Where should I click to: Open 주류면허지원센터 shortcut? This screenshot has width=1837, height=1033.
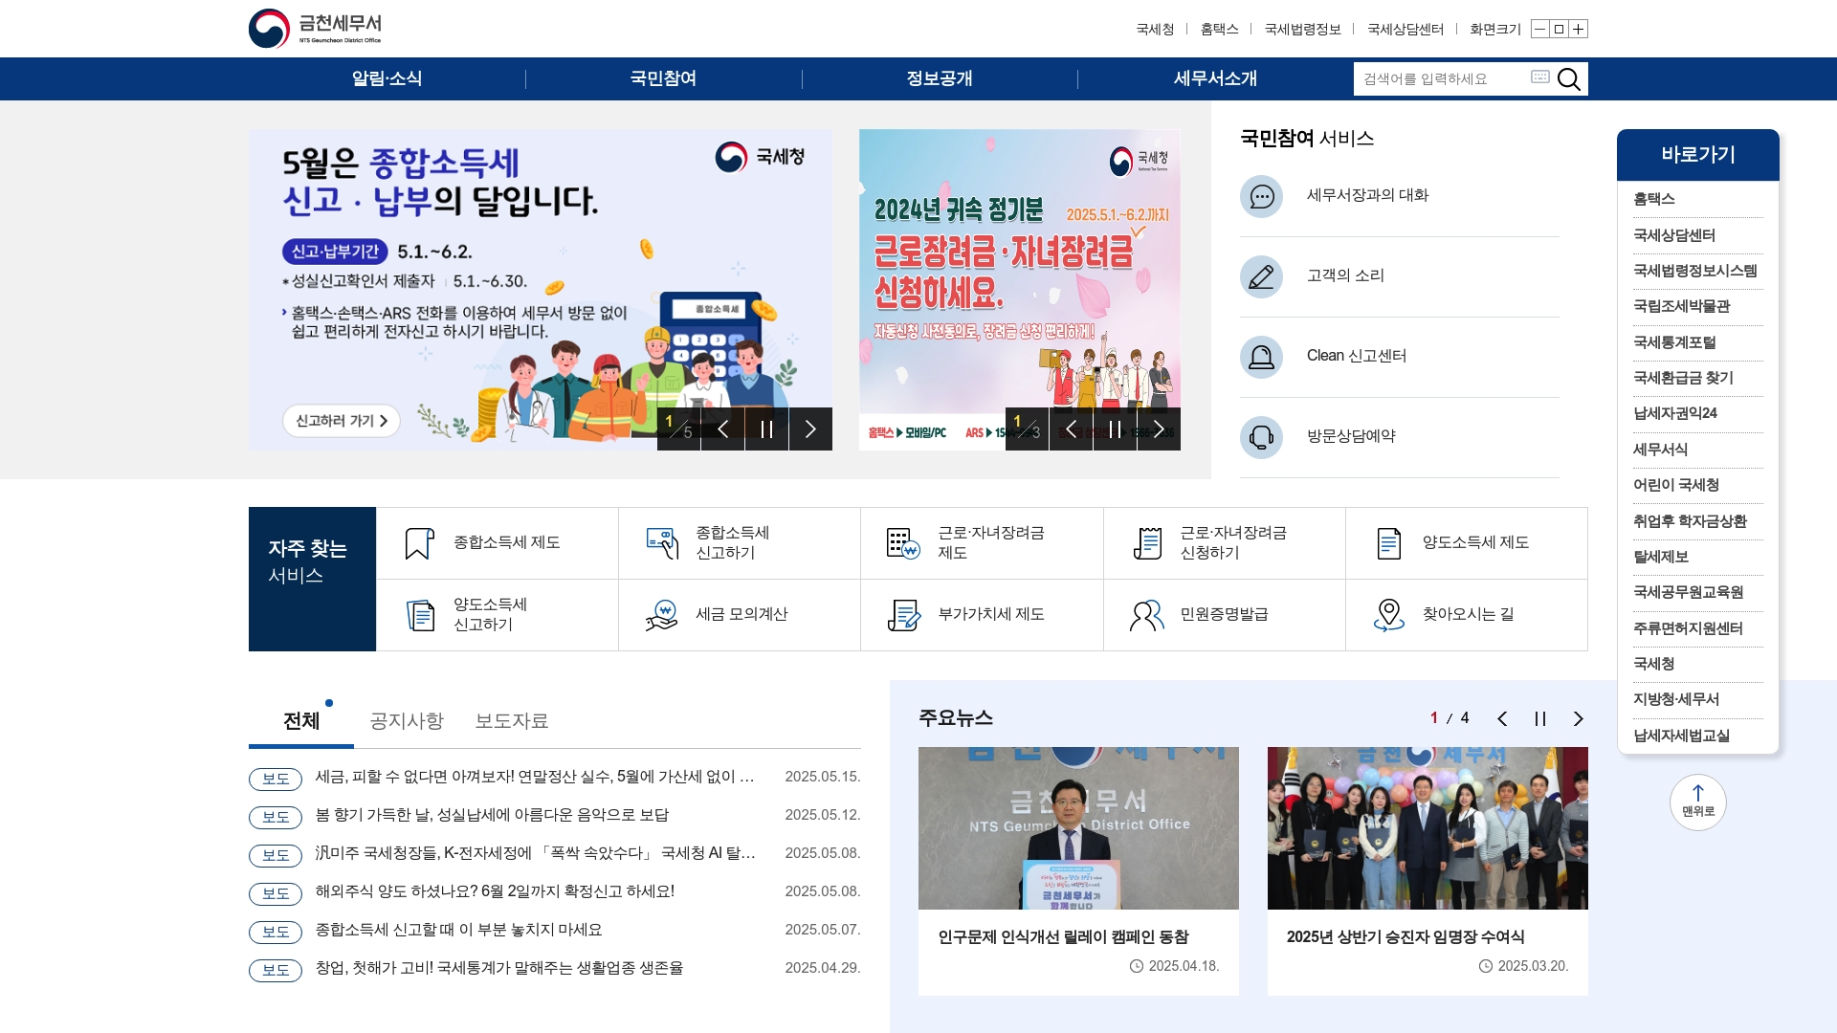click(x=1688, y=628)
